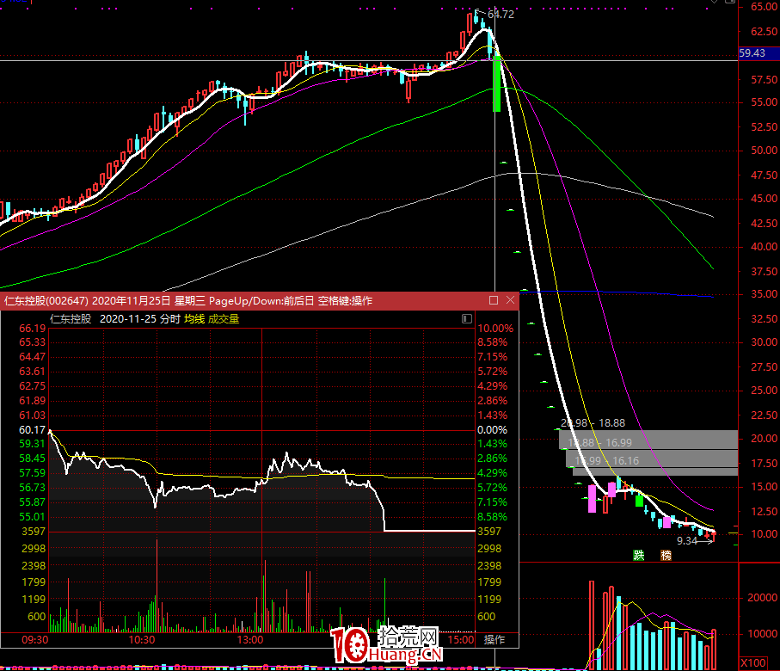Image resolution: width=780 pixels, height=671 pixels.
Task: Click the brown 榜 marker icon
Action: (666, 555)
